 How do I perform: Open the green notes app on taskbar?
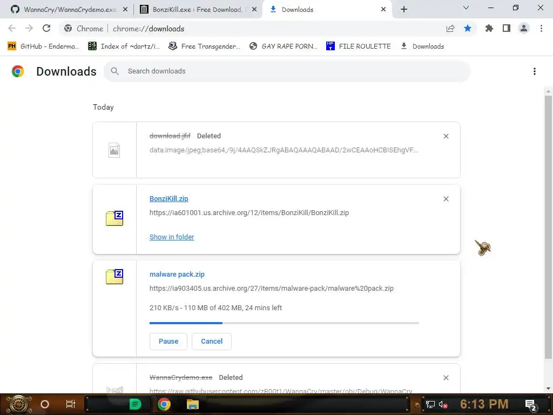pyautogui.click(x=135, y=404)
